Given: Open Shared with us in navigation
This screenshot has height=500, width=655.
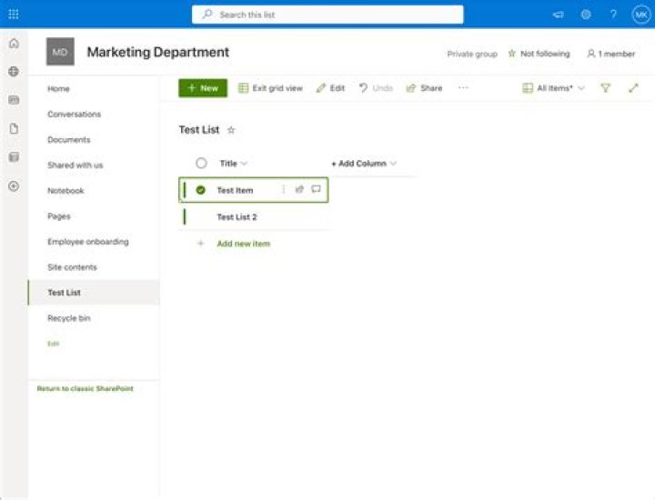Looking at the screenshot, I should click(76, 165).
